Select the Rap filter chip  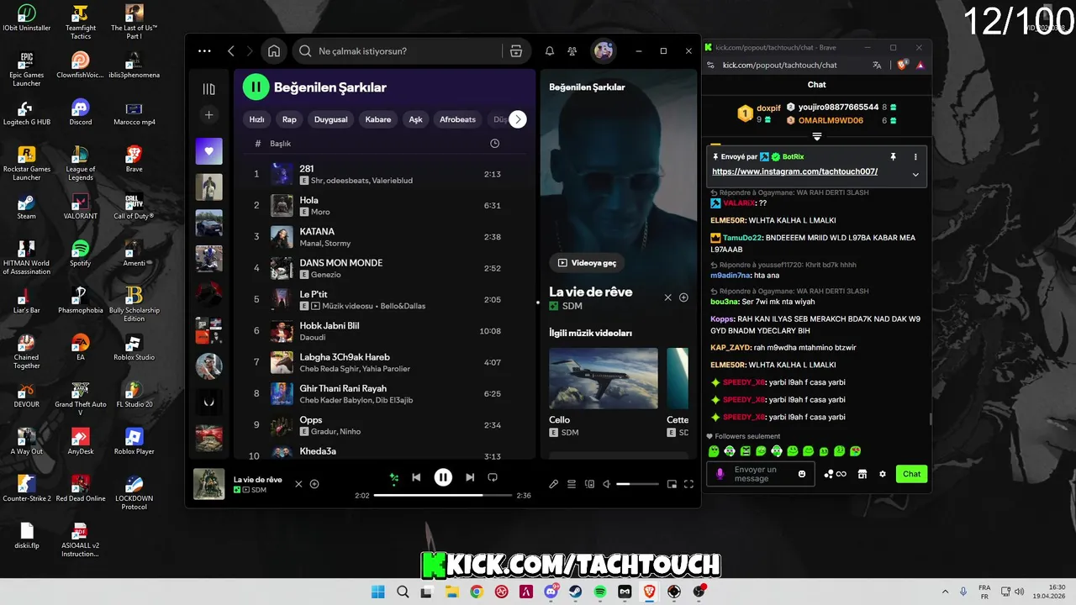point(289,119)
